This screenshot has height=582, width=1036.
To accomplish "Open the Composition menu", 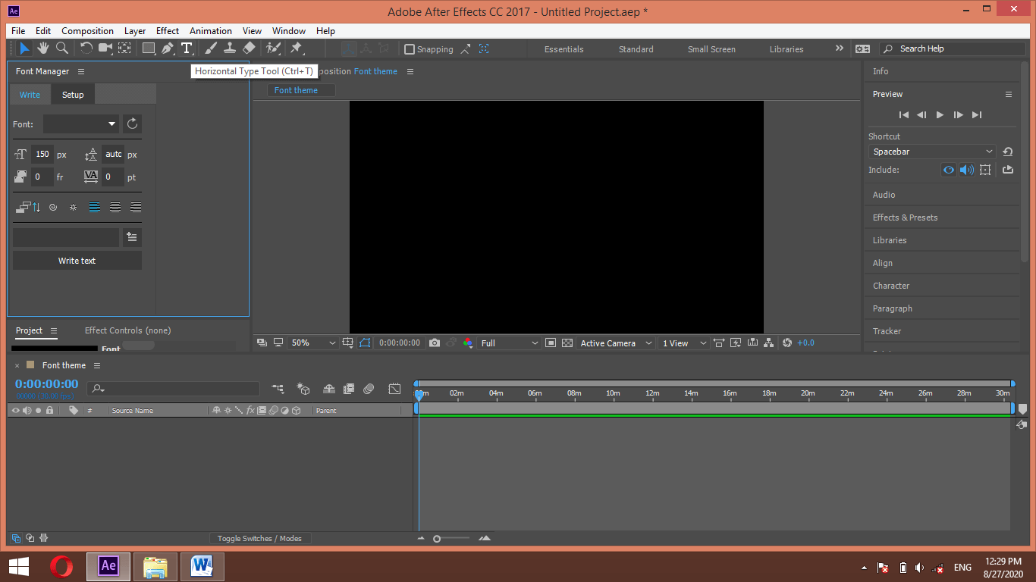I will (x=87, y=31).
